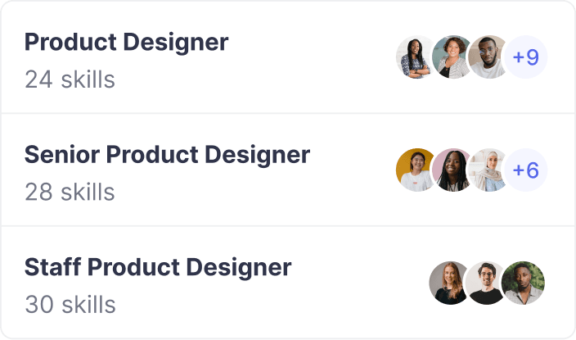Select the 30 skills label
Screen dimensions: 576x340
(x=70, y=305)
